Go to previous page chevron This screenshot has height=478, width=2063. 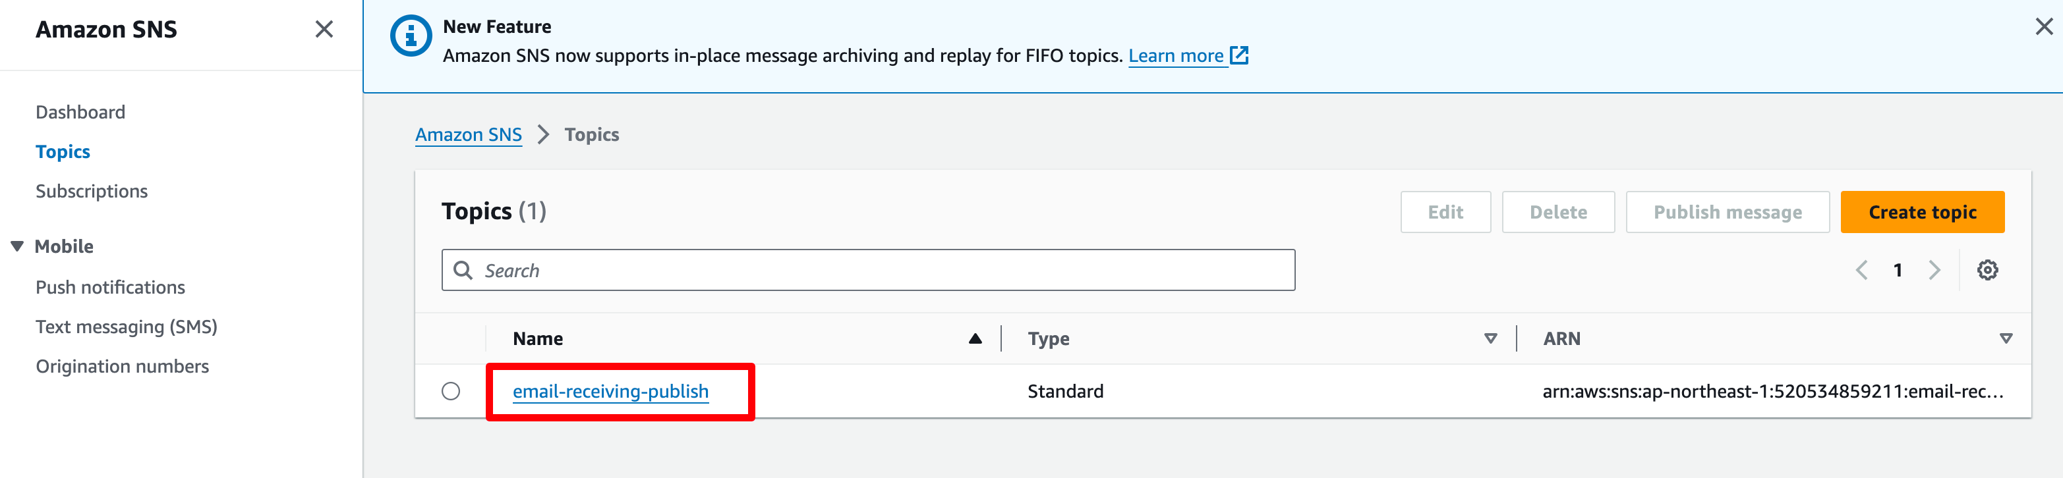[1861, 270]
